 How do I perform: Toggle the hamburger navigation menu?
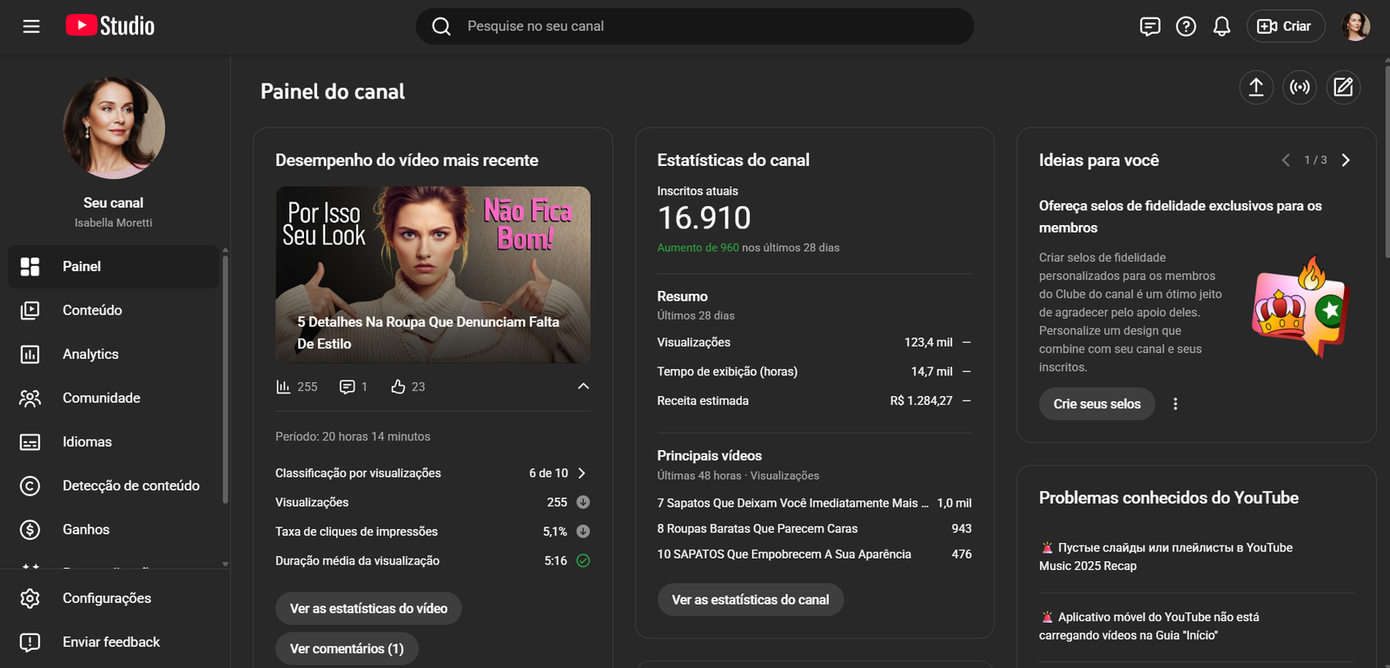click(31, 26)
